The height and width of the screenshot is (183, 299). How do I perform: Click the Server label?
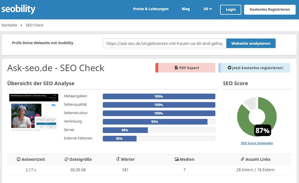tap(69, 130)
